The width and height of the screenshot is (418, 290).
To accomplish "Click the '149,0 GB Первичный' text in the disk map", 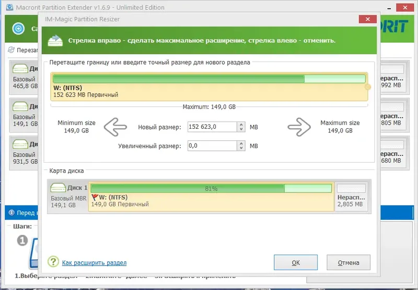I will (x=120, y=204).
